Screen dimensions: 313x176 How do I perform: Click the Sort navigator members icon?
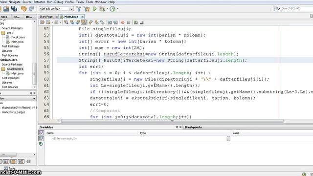[x=28, y=161]
